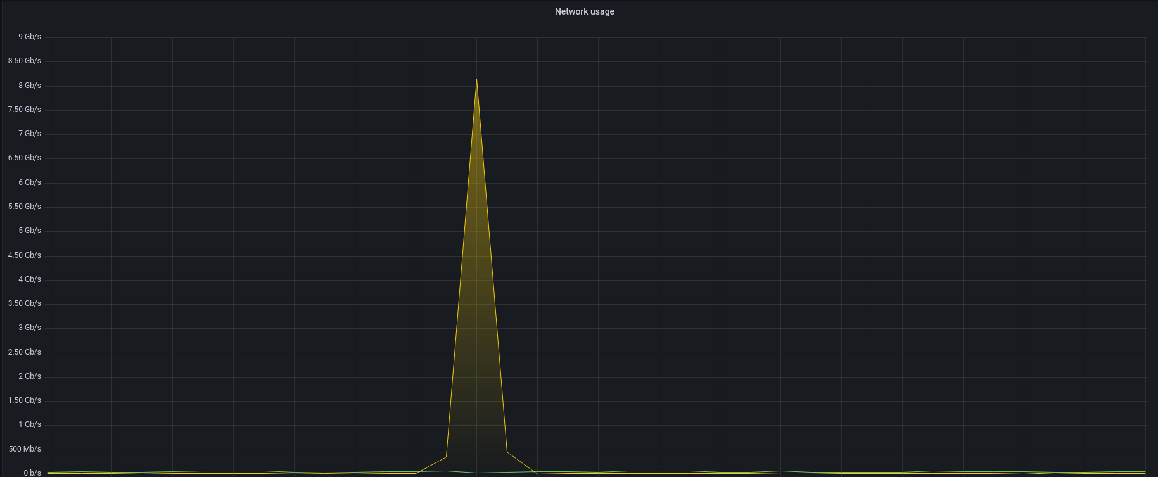
Task: Click the 4 Gb/s y-axis label
Action: pos(29,279)
